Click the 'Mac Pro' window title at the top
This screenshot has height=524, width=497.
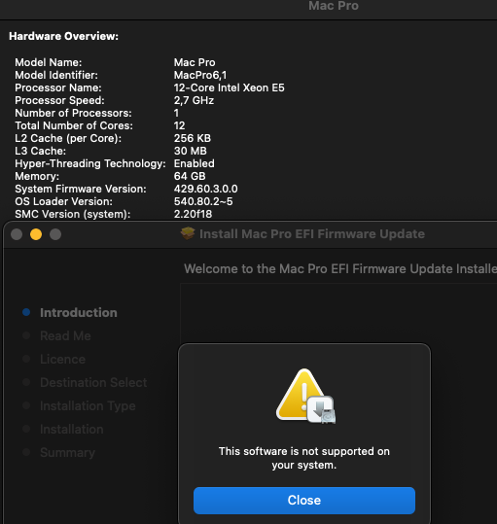coord(334,6)
